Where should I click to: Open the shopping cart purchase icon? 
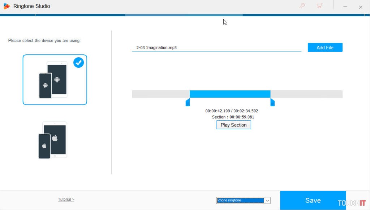(319, 6)
